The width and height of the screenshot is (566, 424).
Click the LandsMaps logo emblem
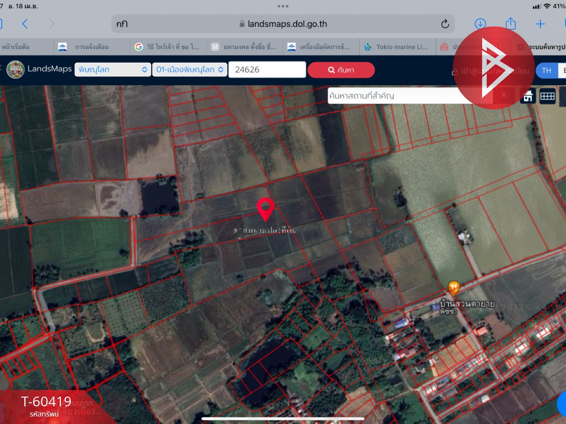15,69
